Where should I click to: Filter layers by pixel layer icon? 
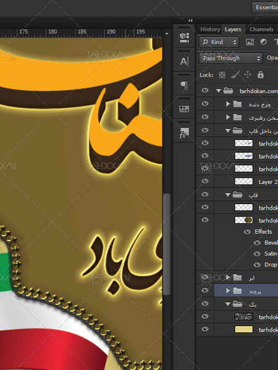[x=250, y=42]
